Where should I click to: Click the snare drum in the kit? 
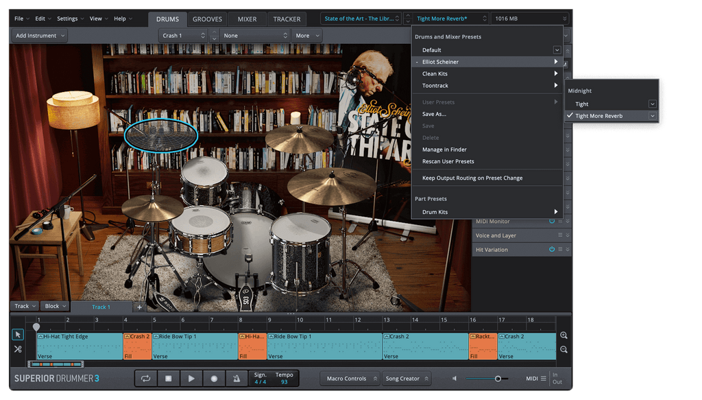[201, 231]
